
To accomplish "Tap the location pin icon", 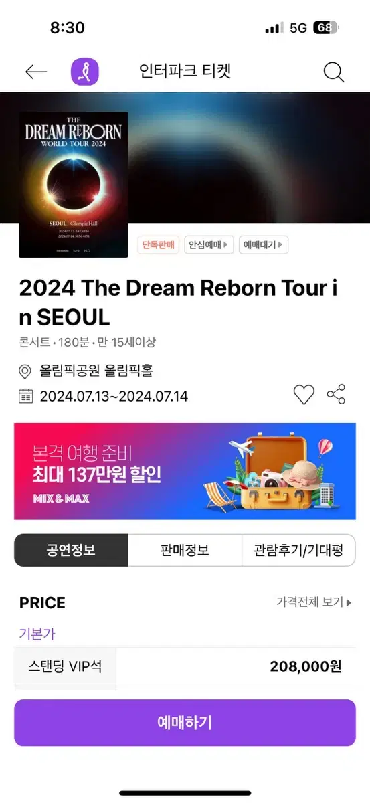I will (25, 371).
